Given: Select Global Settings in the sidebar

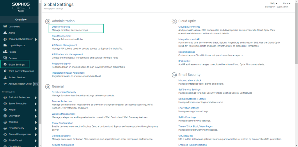Looking at the screenshot, I should [x=17, y=65].
